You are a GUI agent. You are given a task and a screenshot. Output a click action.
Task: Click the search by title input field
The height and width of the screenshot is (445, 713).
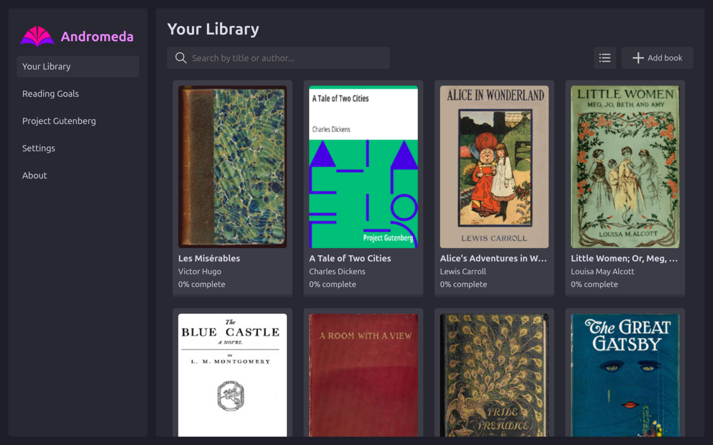[x=279, y=57]
